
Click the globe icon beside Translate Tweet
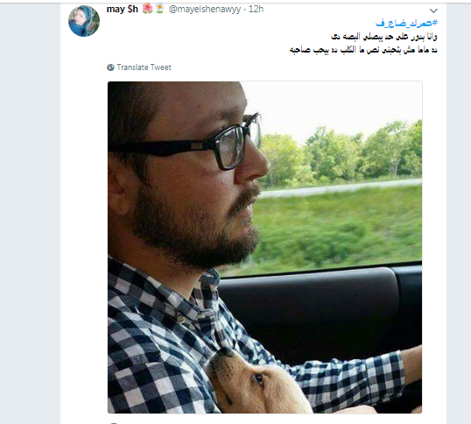pos(110,67)
